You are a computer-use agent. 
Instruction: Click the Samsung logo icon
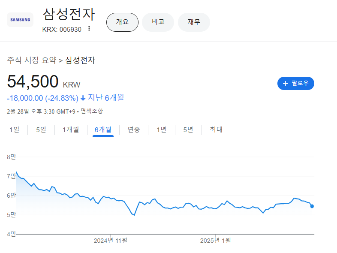pos(20,20)
